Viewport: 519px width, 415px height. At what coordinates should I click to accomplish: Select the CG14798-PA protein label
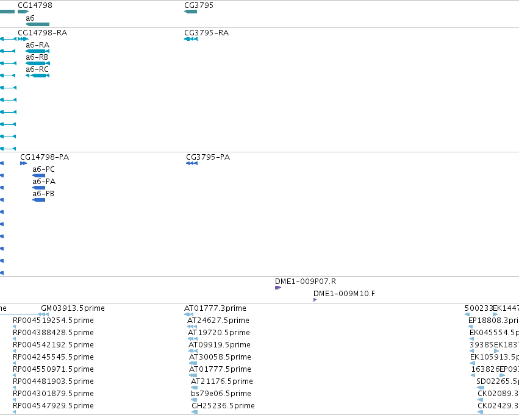click(45, 157)
